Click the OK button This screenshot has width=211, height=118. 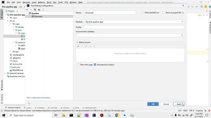(x=153, y=104)
